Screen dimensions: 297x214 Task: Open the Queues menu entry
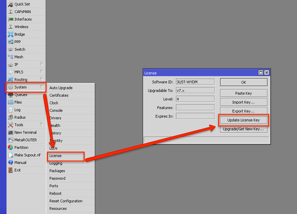[26, 95]
